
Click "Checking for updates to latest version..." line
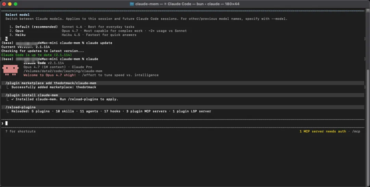tap(42, 51)
